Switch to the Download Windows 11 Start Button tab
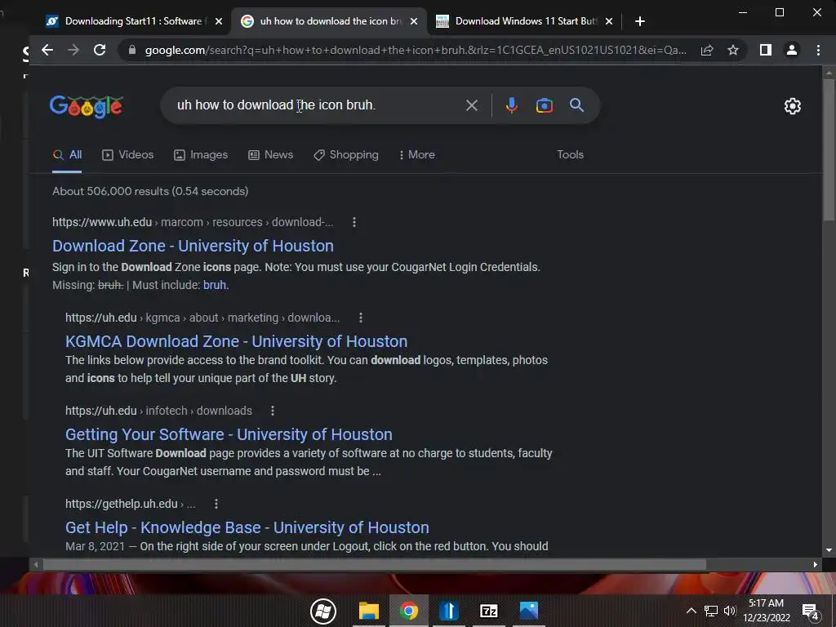The height and width of the screenshot is (627, 836). click(525, 21)
